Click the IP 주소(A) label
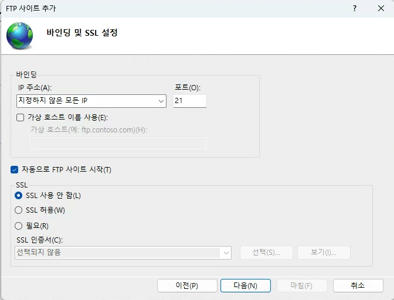The width and height of the screenshot is (394, 300). click(35, 88)
